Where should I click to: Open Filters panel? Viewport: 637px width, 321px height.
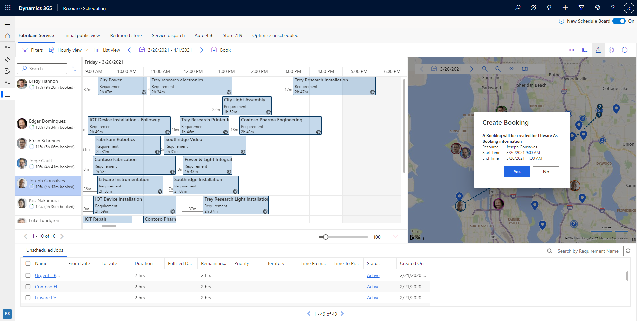(33, 50)
